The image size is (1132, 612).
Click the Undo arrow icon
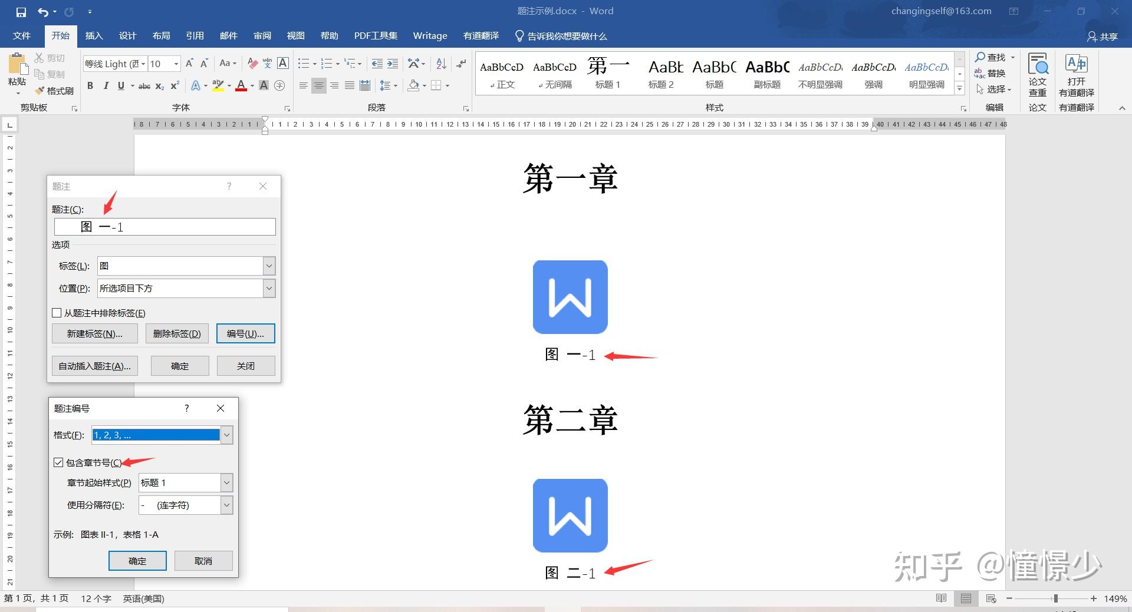[43, 12]
